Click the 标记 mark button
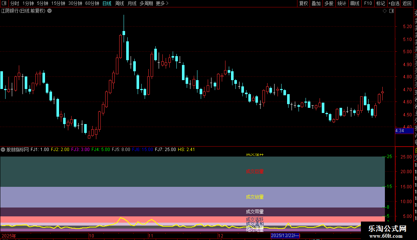This screenshot has width=417, height=240. point(380,3)
